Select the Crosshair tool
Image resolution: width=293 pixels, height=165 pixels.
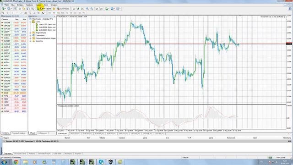point(8,13)
